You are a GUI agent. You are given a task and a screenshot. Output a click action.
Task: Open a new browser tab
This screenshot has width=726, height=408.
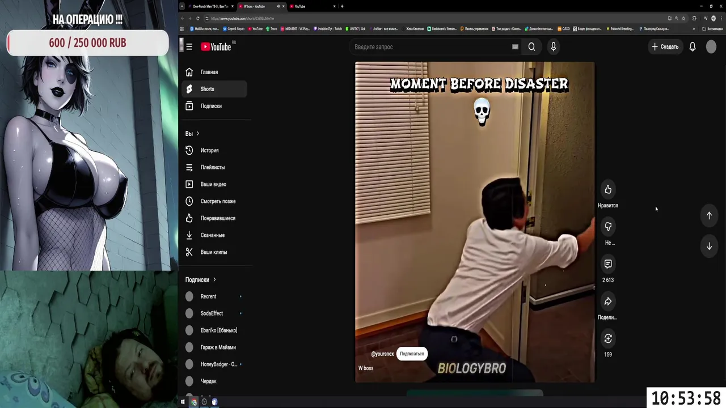(342, 6)
